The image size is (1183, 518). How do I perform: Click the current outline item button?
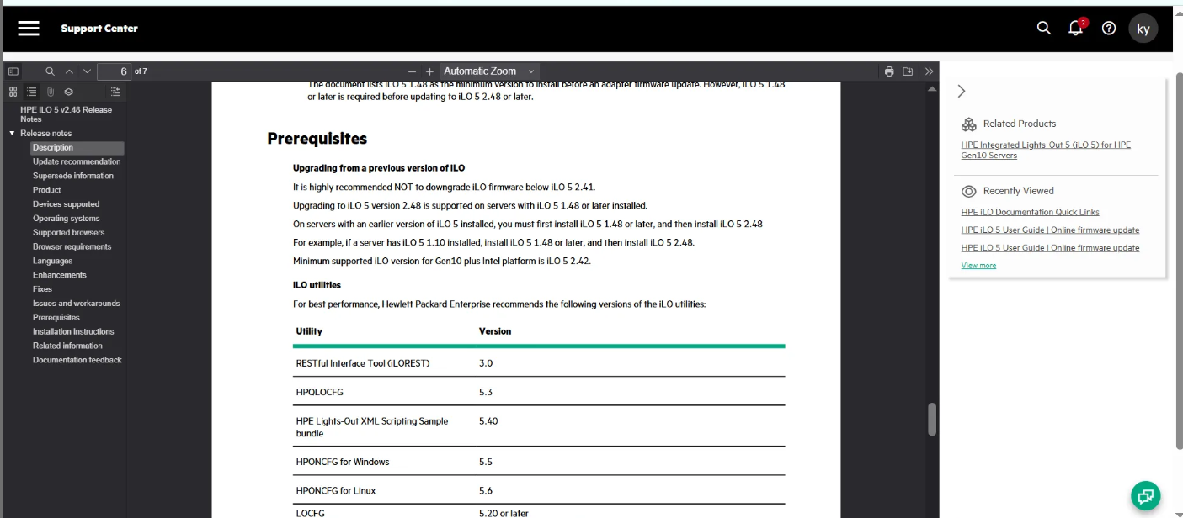click(115, 92)
